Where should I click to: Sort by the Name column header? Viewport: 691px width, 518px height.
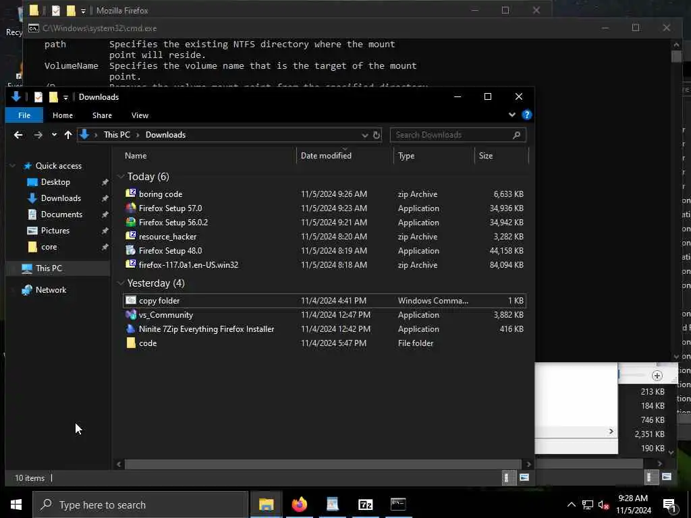(x=135, y=156)
